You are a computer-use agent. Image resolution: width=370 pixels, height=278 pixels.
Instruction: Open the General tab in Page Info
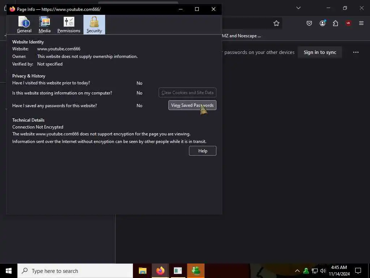click(x=24, y=25)
